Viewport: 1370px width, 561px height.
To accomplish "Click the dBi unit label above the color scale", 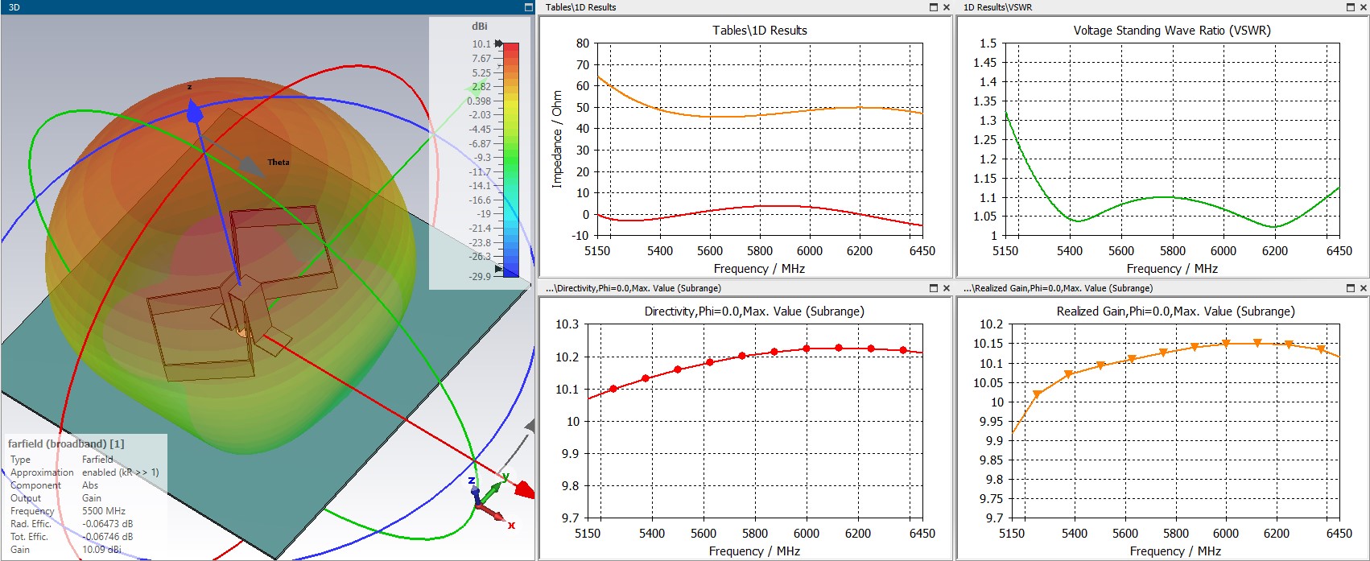I will (480, 27).
